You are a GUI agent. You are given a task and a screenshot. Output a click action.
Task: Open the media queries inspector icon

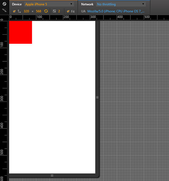[4, 10]
